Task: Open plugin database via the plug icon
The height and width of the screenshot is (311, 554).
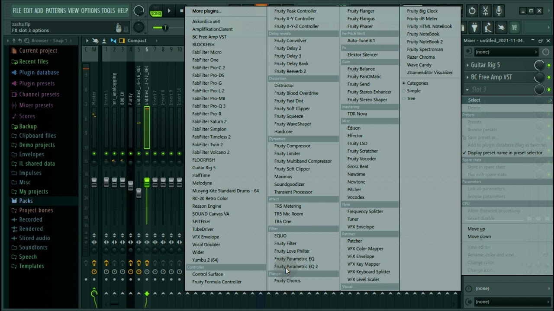Action: point(475,28)
